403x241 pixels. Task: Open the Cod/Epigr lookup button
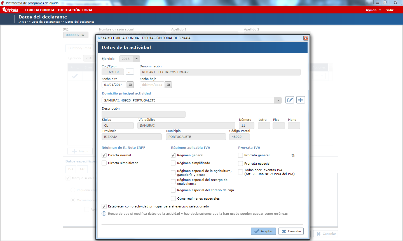pyautogui.click(x=130, y=72)
